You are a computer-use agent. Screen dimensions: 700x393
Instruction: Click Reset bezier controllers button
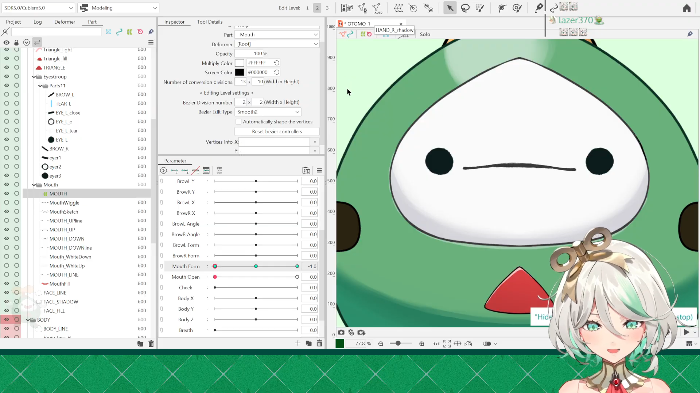pyautogui.click(x=277, y=131)
